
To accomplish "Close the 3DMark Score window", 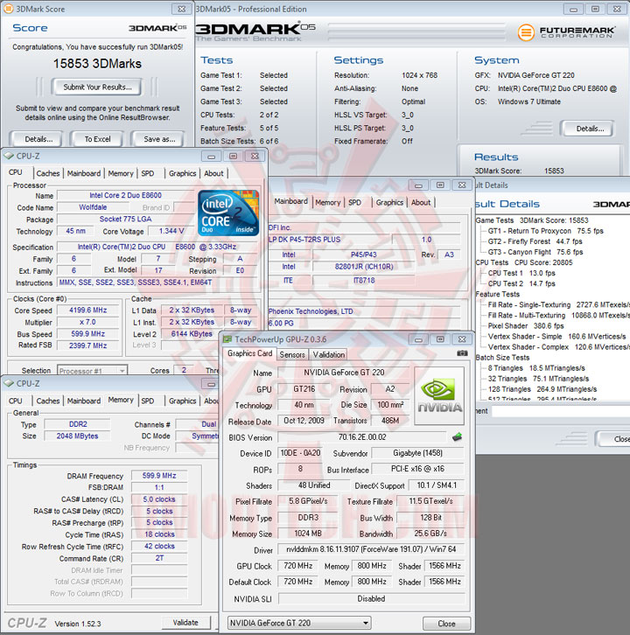I will pos(181,9).
